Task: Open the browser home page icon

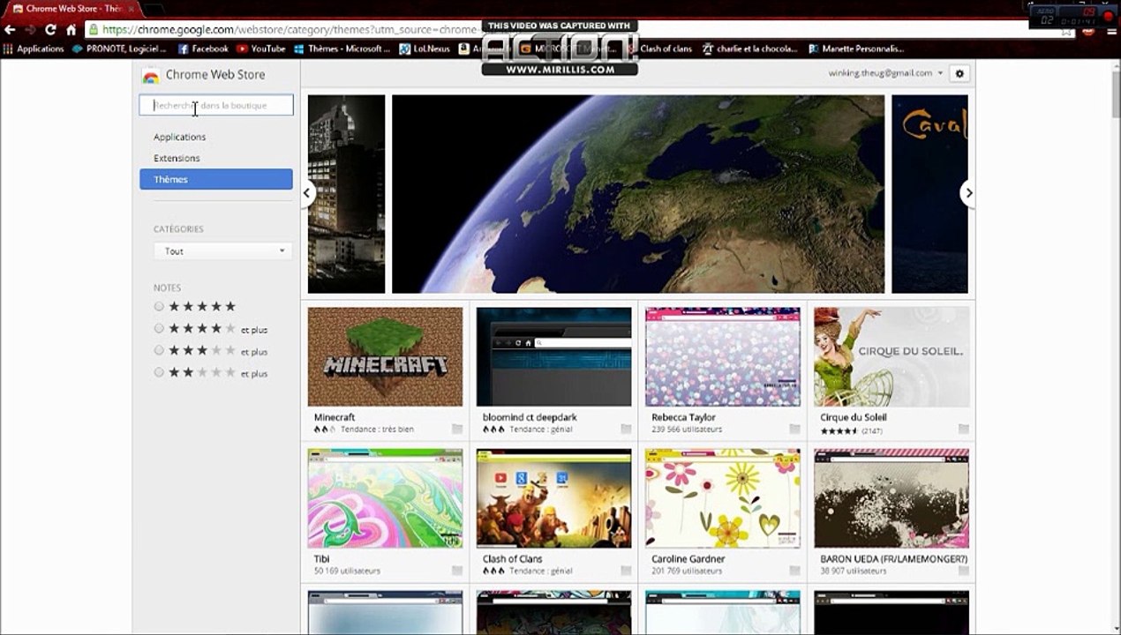Action: click(x=71, y=29)
